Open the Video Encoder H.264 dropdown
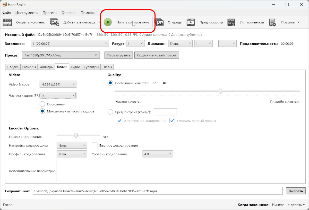This screenshot has width=309, height=210. pyautogui.click(x=58, y=84)
